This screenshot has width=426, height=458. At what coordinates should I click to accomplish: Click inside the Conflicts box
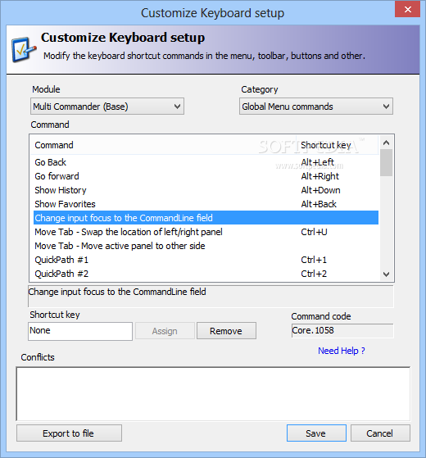(x=213, y=393)
